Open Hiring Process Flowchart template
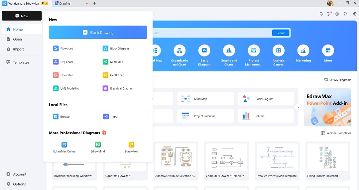The height and width of the screenshot is (190, 359). click(328, 161)
